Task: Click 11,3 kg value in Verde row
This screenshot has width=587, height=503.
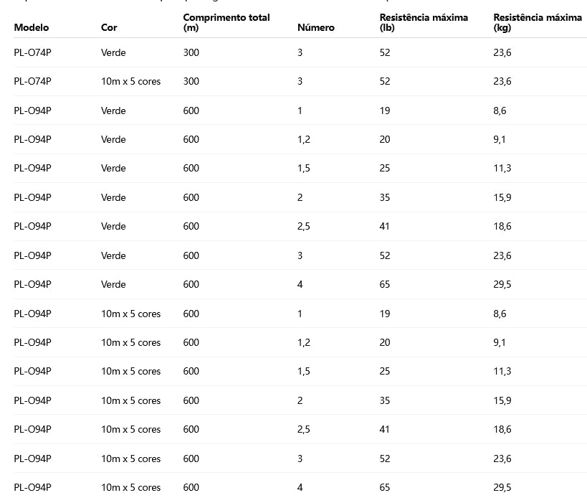Action: [x=502, y=169]
